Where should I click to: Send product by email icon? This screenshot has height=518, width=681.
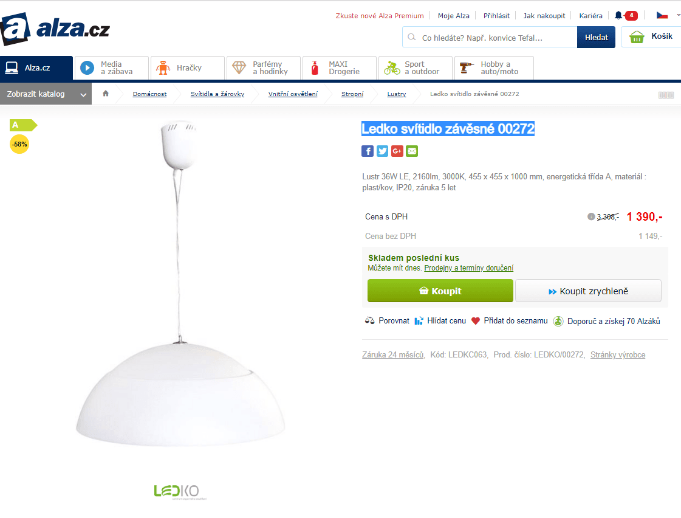412,151
